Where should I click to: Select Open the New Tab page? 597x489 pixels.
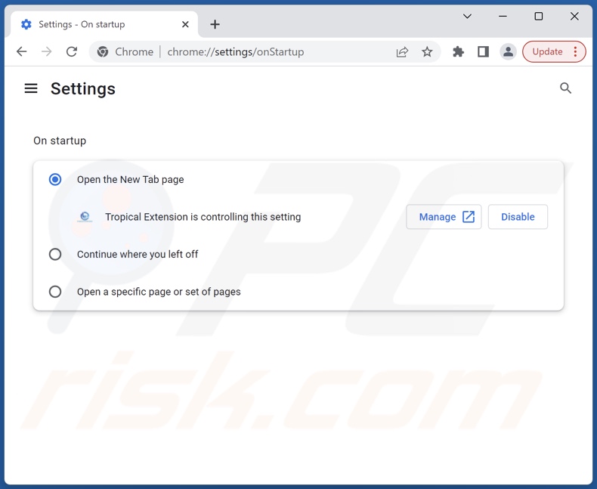55,179
